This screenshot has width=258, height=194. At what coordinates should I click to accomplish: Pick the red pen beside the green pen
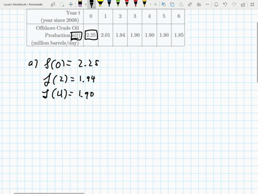click(127, 3)
